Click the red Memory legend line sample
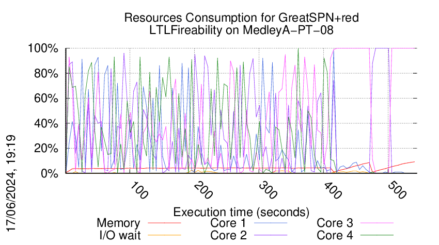Viewport: 439px width, 245px height. click(164, 223)
